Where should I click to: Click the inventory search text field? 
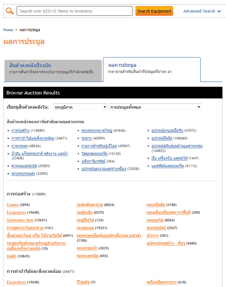point(75,11)
